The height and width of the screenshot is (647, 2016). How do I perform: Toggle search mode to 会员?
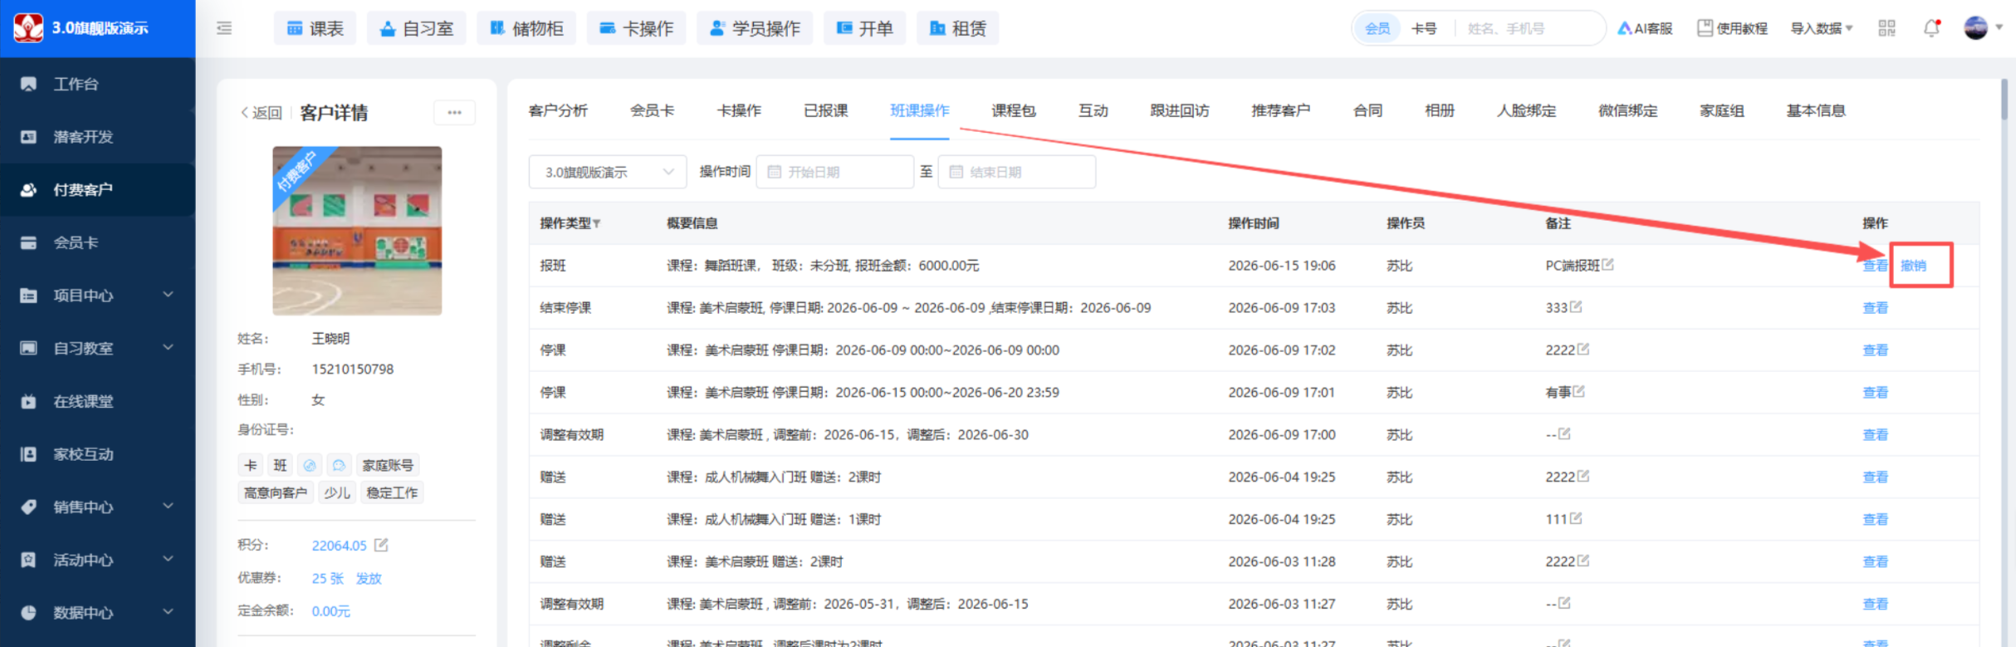[1377, 28]
